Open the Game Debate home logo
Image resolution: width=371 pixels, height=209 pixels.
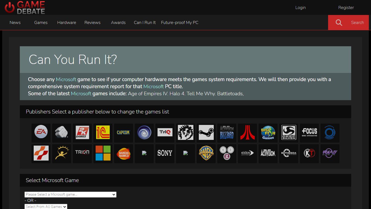pyautogui.click(x=25, y=8)
